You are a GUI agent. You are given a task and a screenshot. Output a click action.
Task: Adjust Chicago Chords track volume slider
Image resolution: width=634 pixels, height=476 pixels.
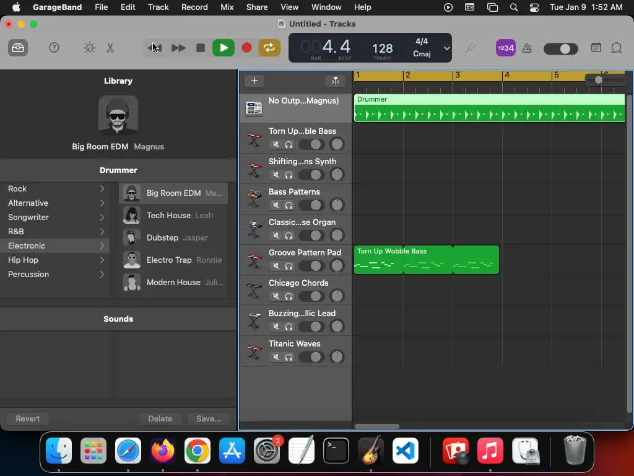(312, 296)
